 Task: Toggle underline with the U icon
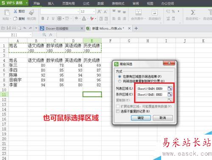tap(53, 19)
